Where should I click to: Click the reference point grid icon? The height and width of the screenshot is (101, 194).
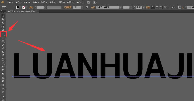pyautogui.click(x=179, y=7)
